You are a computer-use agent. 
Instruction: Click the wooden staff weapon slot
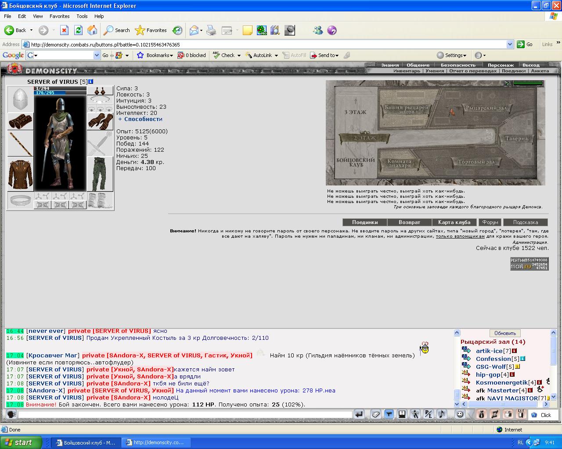click(x=21, y=143)
